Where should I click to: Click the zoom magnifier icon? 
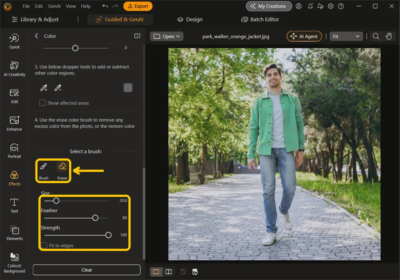pos(376,36)
